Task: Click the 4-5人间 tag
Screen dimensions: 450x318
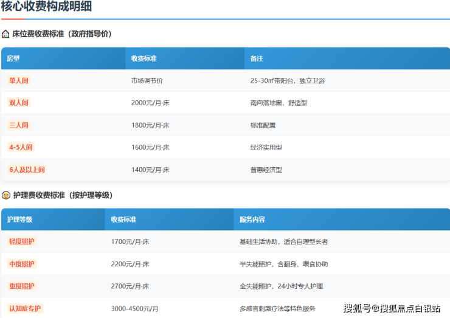Action: pyautogui.click(x=21, y=147)
